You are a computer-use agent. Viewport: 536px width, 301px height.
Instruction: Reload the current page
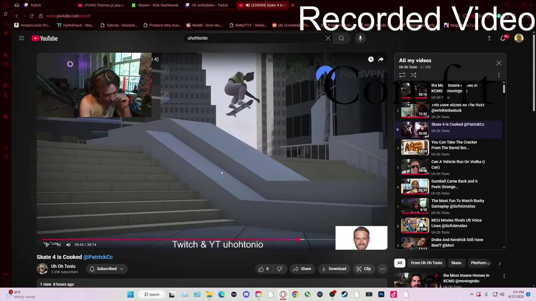31,16
